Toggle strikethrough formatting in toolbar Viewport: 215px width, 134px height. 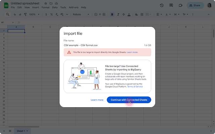point(123,14)
